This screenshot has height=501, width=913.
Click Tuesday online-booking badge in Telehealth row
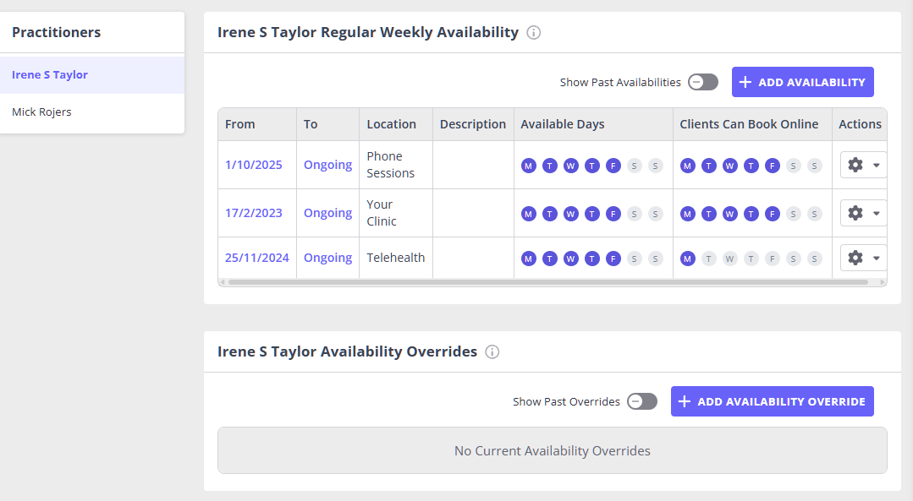tap(709, 259)
